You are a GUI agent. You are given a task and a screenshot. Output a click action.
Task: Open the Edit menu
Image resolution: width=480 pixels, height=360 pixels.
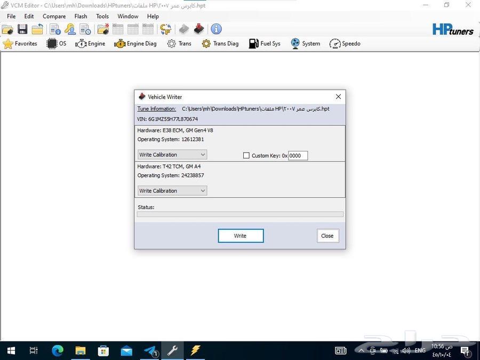click(29, 16)
